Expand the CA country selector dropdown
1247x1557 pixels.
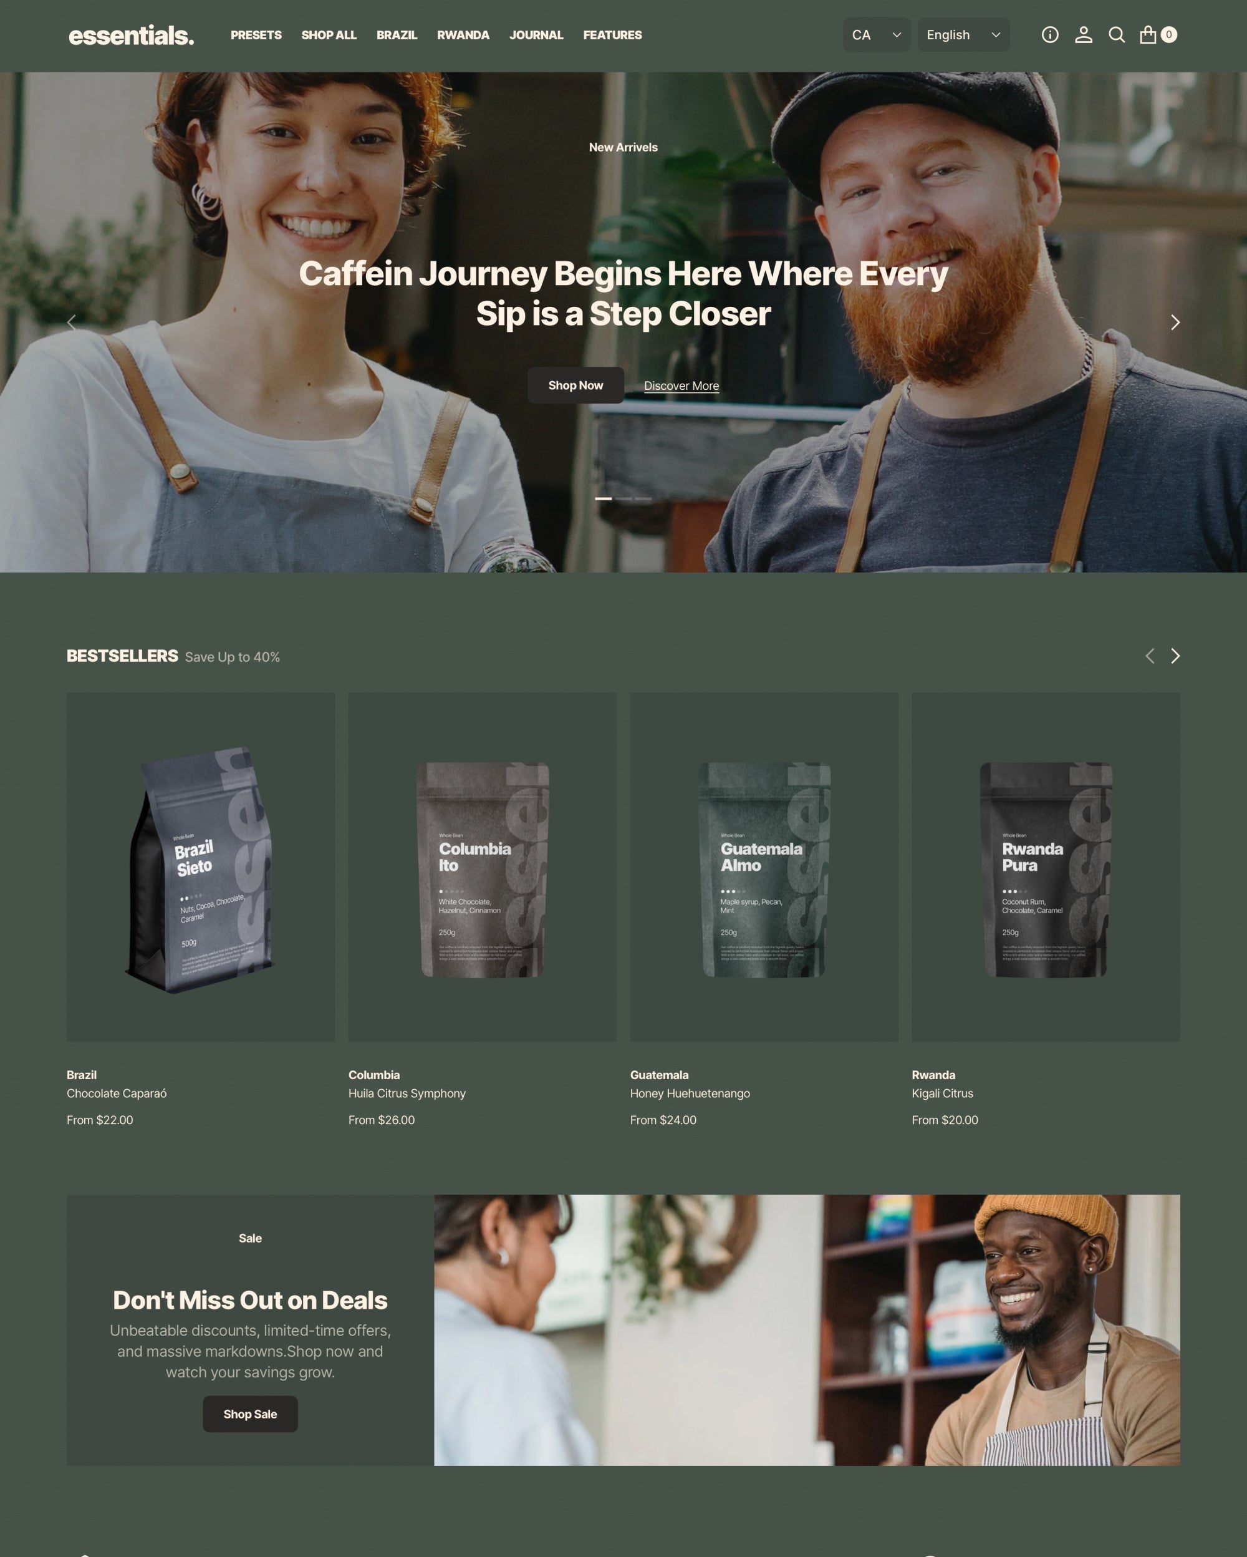click(x=875, y=36)
